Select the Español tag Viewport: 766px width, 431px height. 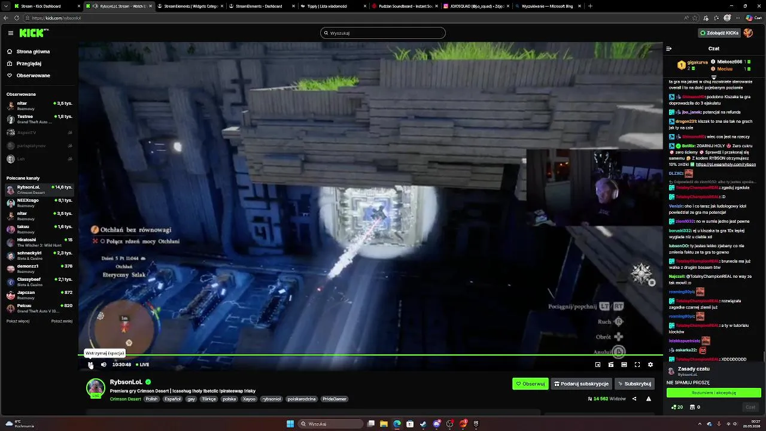[x=173, y=399]
